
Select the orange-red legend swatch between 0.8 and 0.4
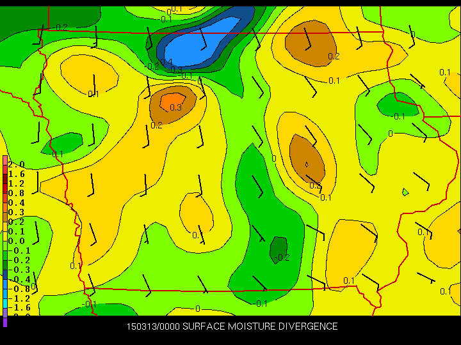coord(5,199)
